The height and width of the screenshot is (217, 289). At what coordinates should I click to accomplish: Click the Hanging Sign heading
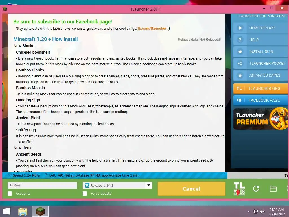pos(28,100)
